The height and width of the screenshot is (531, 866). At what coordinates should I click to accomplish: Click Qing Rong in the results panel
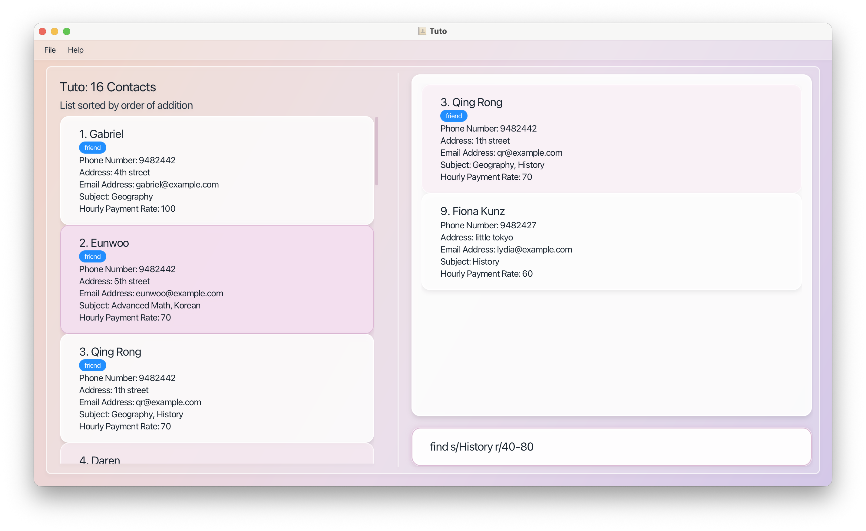point(611,139)
